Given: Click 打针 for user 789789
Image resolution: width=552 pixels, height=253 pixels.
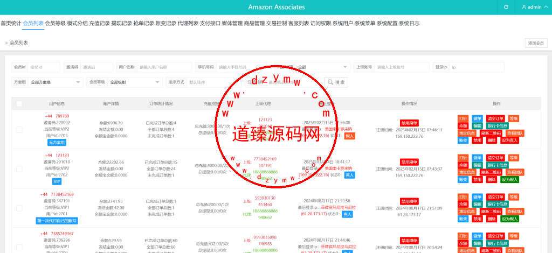Looking at the screenshot, I should [463, 118].
